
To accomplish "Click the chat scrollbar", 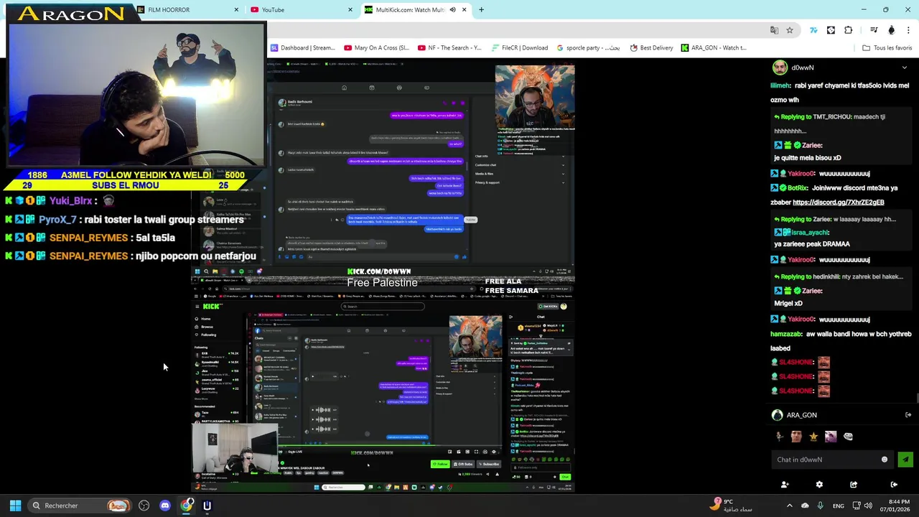I will [916, 399].
